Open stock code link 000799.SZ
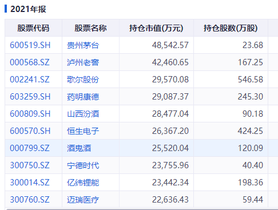 click(30, 148)
